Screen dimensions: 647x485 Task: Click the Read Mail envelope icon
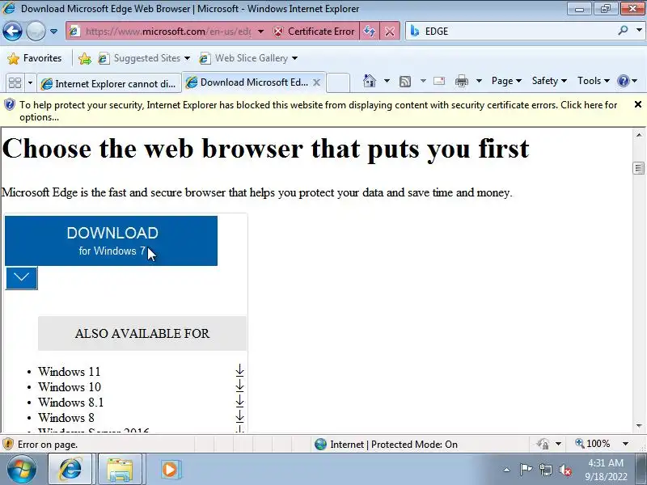pos(439,81)
